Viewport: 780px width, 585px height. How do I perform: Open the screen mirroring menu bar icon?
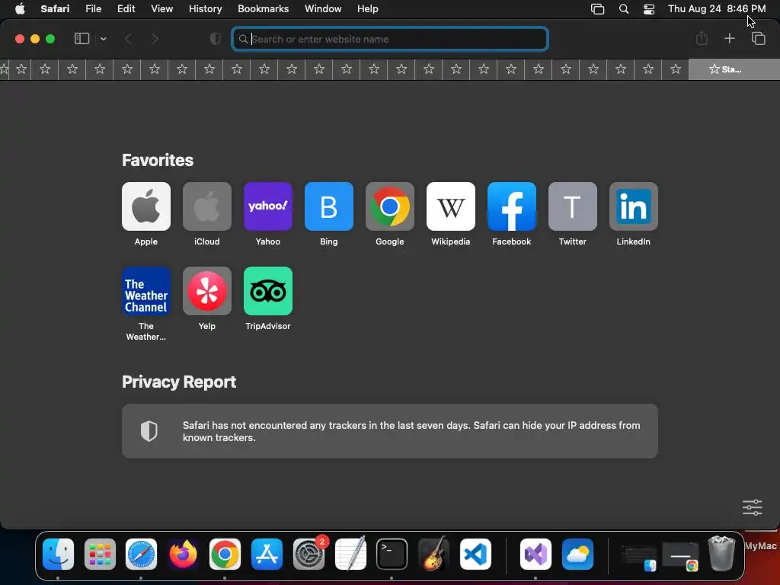click(597, 9)
